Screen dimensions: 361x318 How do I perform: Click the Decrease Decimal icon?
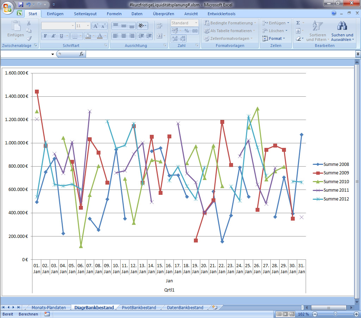click(x=183, y=38)
